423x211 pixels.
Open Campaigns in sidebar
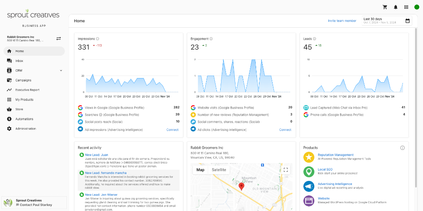click(x=34, y=80)
